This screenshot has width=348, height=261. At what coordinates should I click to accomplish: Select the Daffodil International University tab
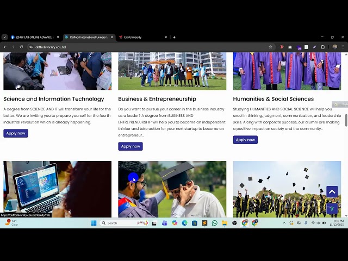point(89,38)
